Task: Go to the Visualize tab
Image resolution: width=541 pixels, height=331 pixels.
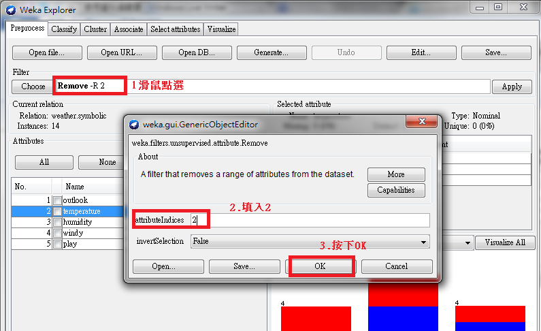Action: 221,29
